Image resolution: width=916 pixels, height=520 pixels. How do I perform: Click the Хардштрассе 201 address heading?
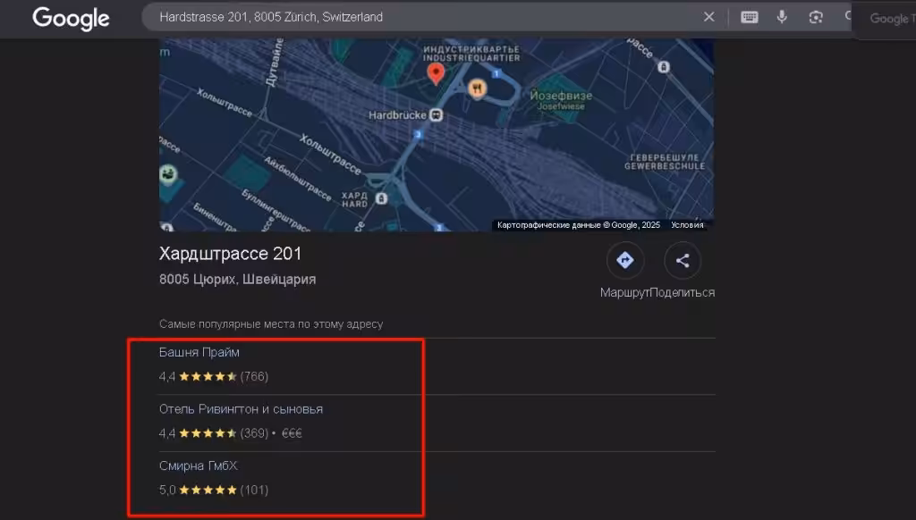[x=230, y=254]
